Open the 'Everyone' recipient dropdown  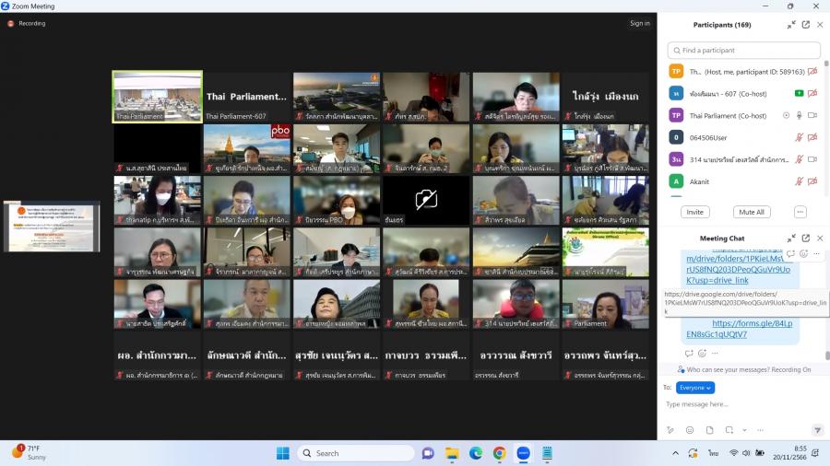[695, 388]
